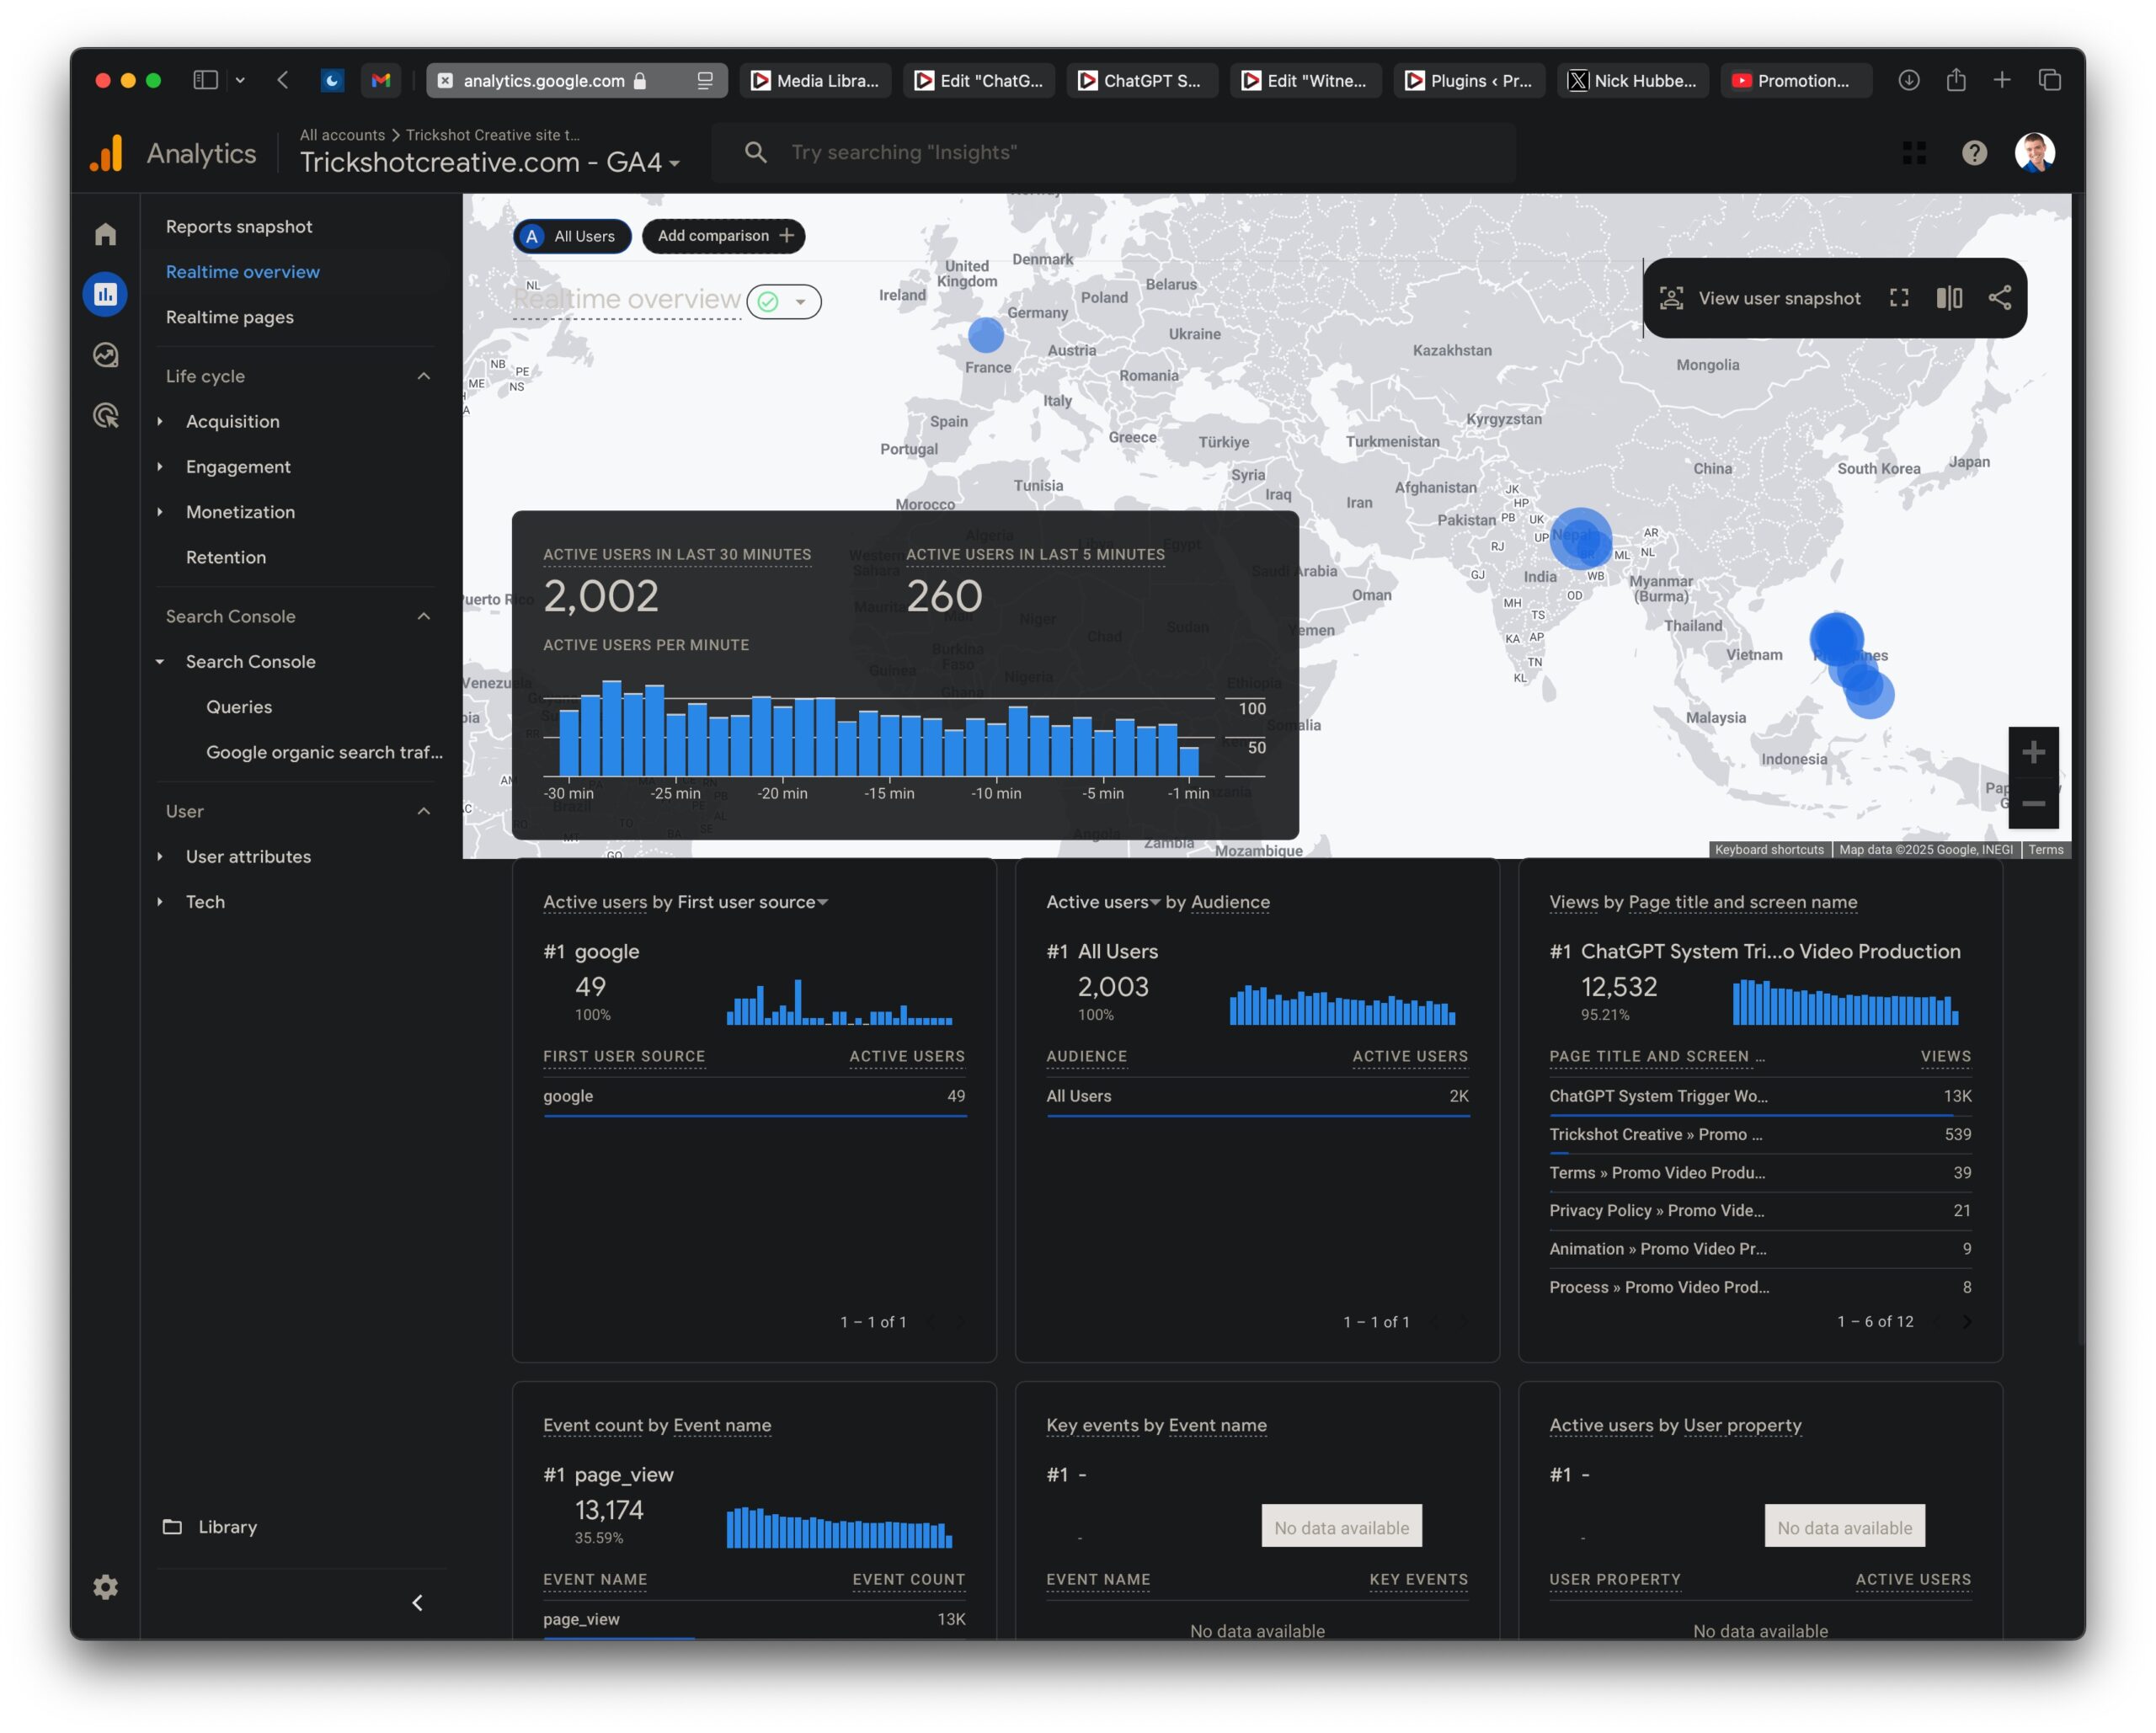Click the search magnifier icon

click(x=756, y=152)
